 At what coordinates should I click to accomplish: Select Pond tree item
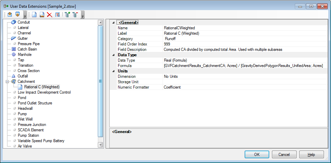pyautogui.click(x=22, y=98)
